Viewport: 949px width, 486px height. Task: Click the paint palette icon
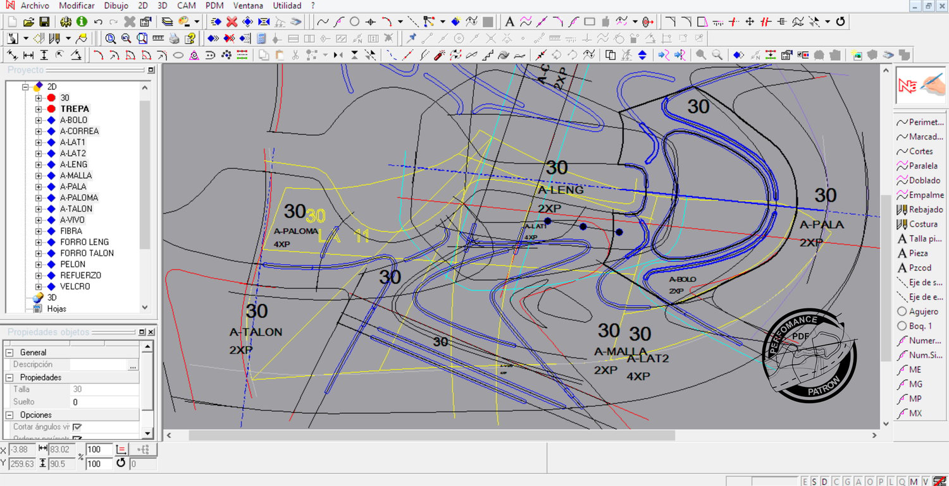[x=184, y=21]
